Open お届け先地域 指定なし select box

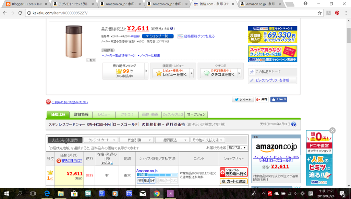point(237,147)
